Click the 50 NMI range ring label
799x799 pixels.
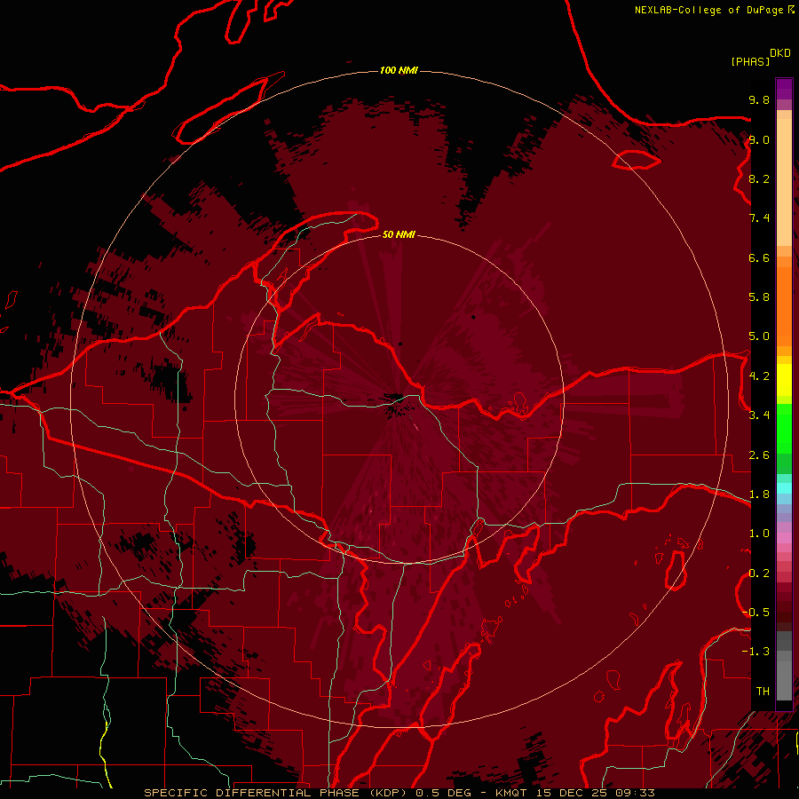point(399,234)
